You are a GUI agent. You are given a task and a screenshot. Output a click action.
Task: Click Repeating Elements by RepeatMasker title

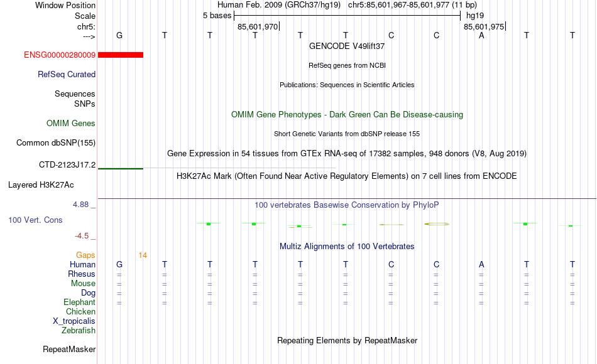click(x=347, y=340)
